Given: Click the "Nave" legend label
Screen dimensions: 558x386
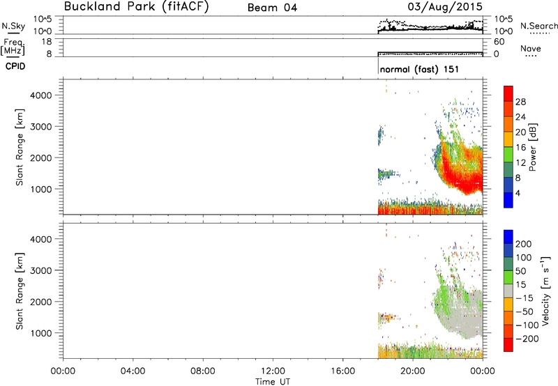Looking at the screenshot, I should point(531,48).
